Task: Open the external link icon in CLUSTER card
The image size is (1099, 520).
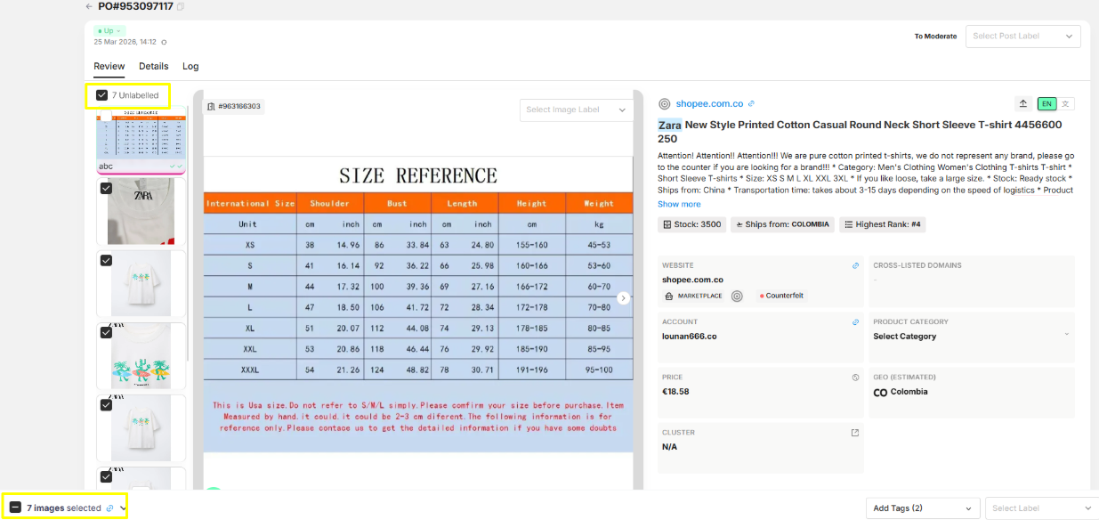Action: pyautogui.click(x=855, y=433)
